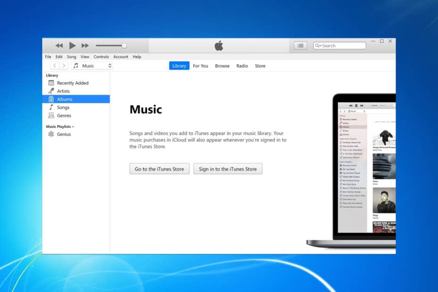The image size is (438, 292).
Task: Open the Music media type dropdown
Action: point(92,66)
